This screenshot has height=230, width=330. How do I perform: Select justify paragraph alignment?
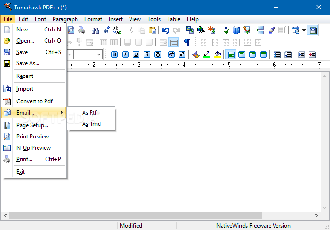pyautogui.click(x=263, y=55)
